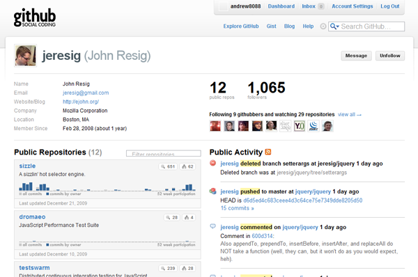The image size is (418, 277).
Task: Focus the Filter repositories field
Action: coord(164,154)
